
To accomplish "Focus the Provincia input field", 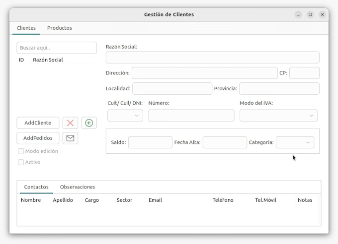I will (279, 88).
